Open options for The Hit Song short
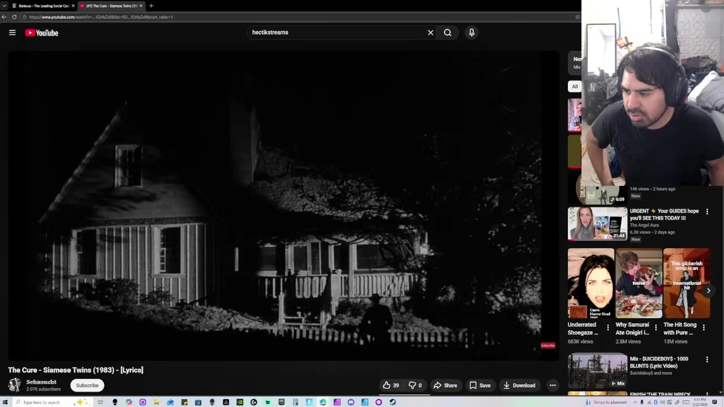Image resolution: width=724 pixels, height=407 pixels. click(x=704, y=327)
